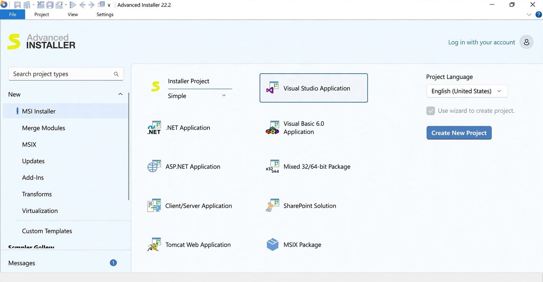Select the Visual Studio Application label
This screenshot has width=543, height=282.
(317, 88)
